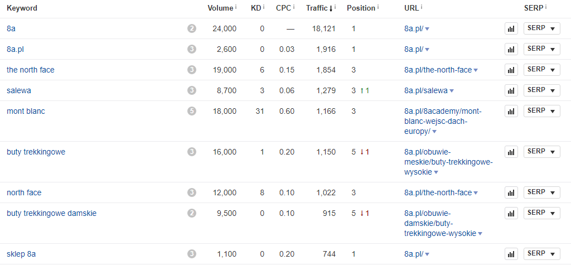Open SERP dropdown for mont blanc row
Viewport: 571px width, 265px height.
click(542, 110)
